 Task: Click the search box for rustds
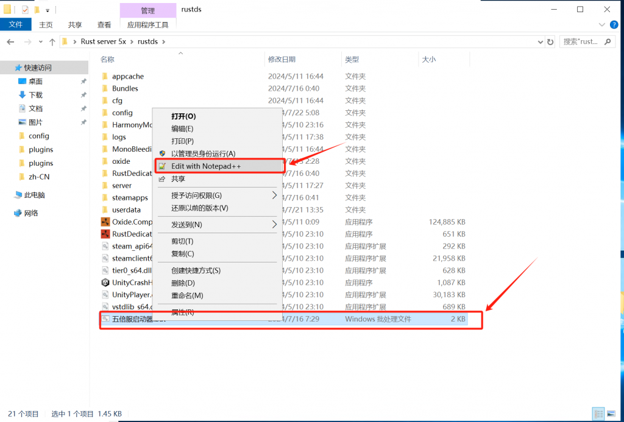click(x=580, y=42)
